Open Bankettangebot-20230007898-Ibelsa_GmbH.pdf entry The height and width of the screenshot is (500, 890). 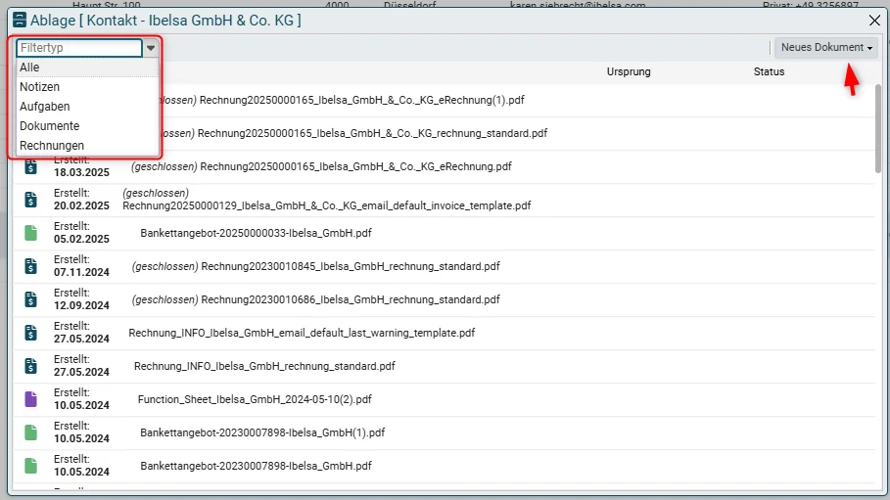(x=256, y=466)
